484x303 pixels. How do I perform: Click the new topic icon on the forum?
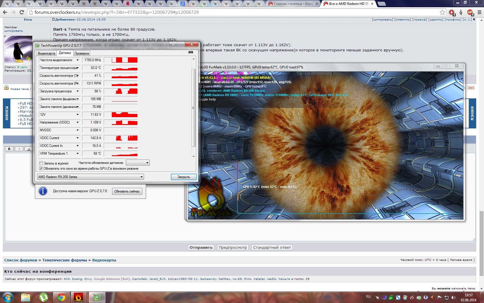[x=6, y=88]
